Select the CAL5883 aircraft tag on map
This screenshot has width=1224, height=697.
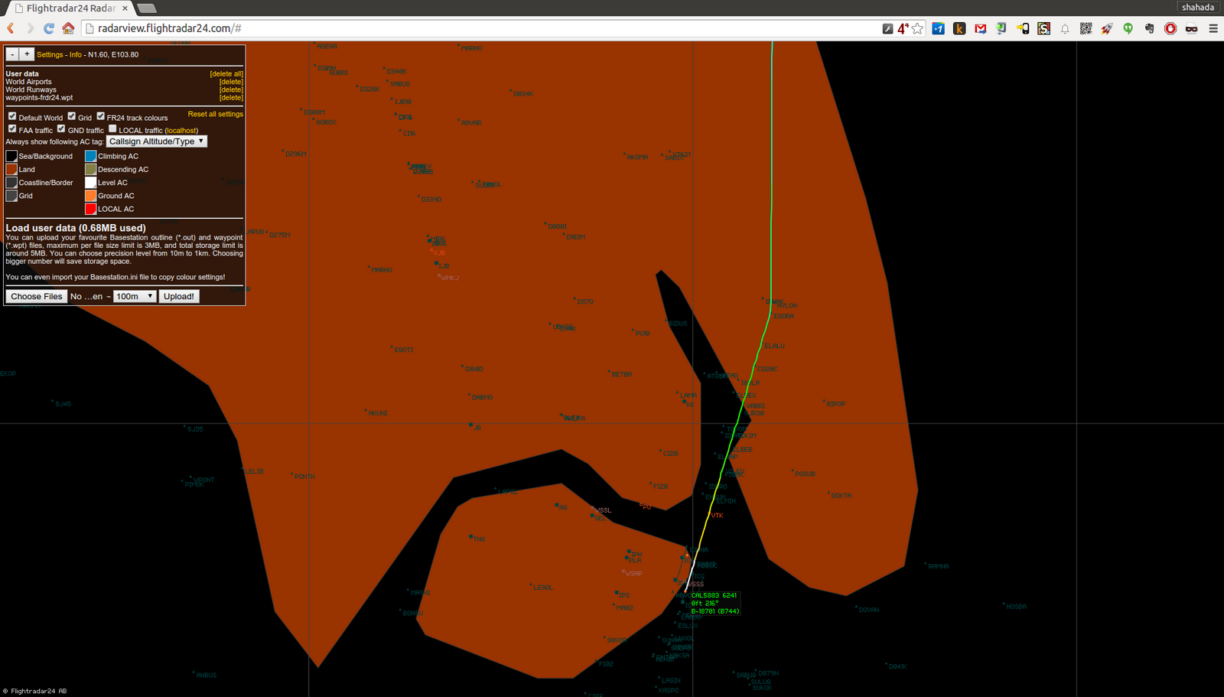715,603
